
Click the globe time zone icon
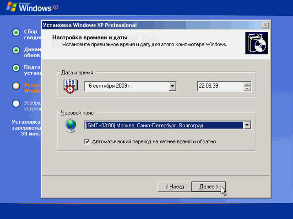(71, 126)
